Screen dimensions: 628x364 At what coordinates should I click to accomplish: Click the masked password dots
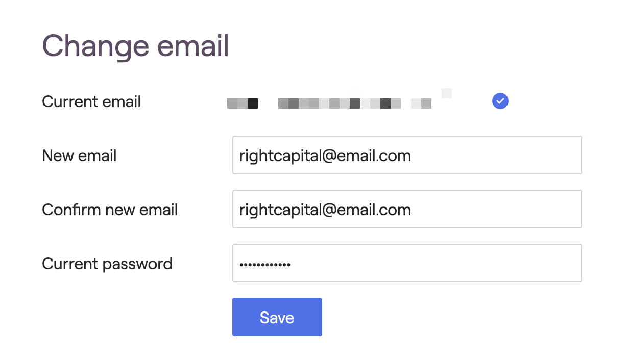pos(265,265)
